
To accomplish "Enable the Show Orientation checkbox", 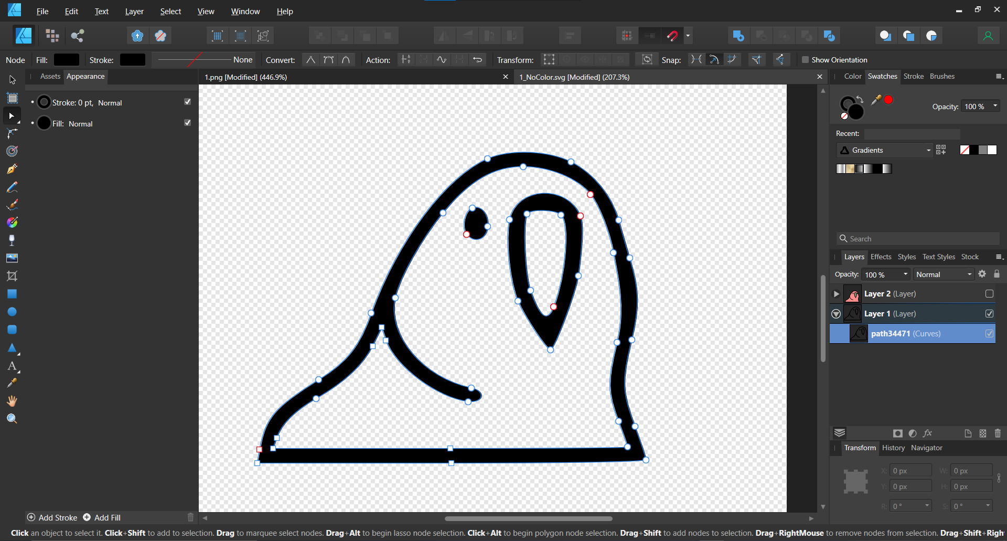I will click(805, 60).
